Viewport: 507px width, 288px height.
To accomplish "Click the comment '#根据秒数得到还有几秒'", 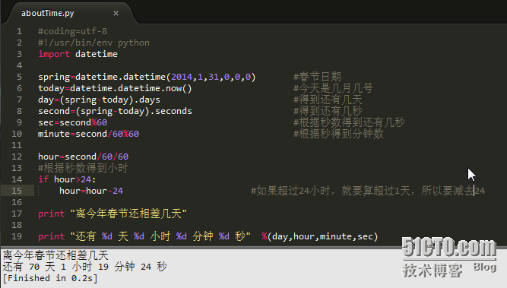I will (x=349, y=122).
